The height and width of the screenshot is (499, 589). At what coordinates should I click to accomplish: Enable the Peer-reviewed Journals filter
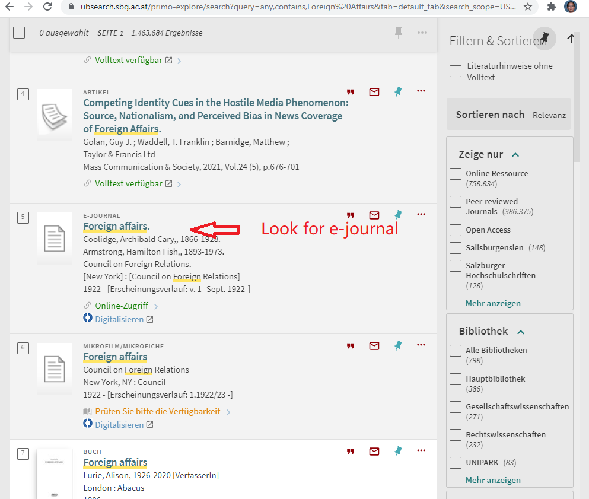(x=456, y=202)
